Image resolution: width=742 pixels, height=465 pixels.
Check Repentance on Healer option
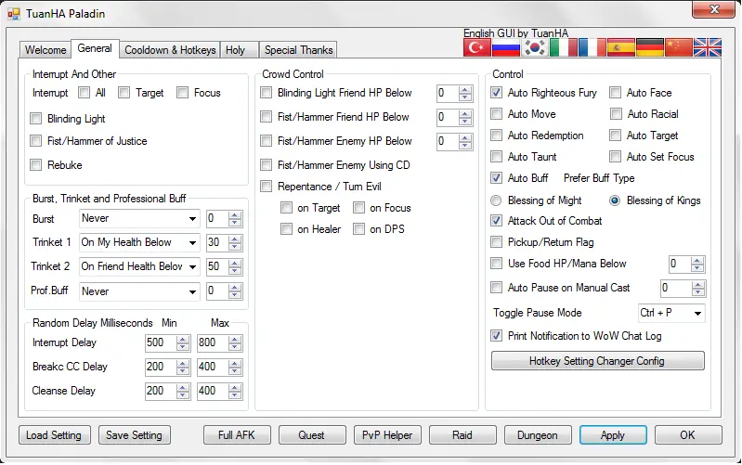[x=286, y=229]
